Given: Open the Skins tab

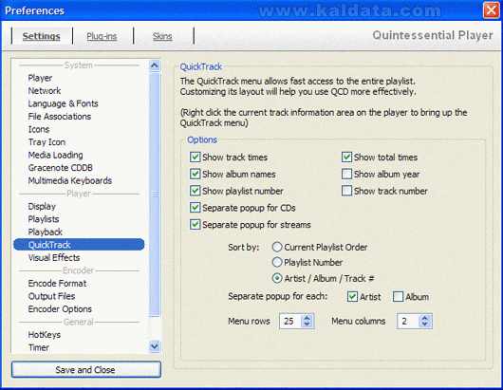Looking at the screenshot, I should (x=162, y=36).
